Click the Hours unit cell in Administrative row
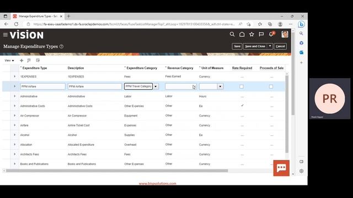353x198 pixels. pyautogui.click(x=202, y=96)
